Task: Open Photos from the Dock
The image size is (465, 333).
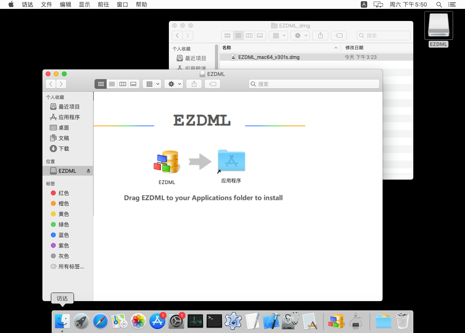Action: 139,321
